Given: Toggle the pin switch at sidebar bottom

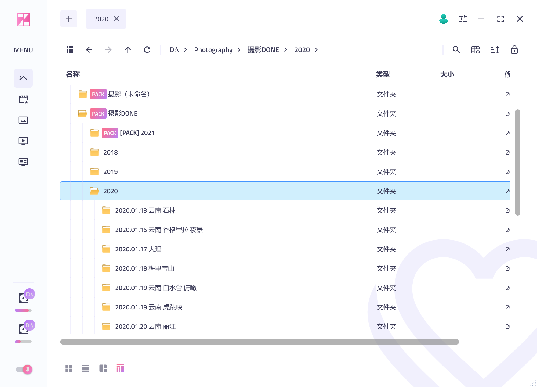Looking at the screenshot, I should (x=24, y=370).
